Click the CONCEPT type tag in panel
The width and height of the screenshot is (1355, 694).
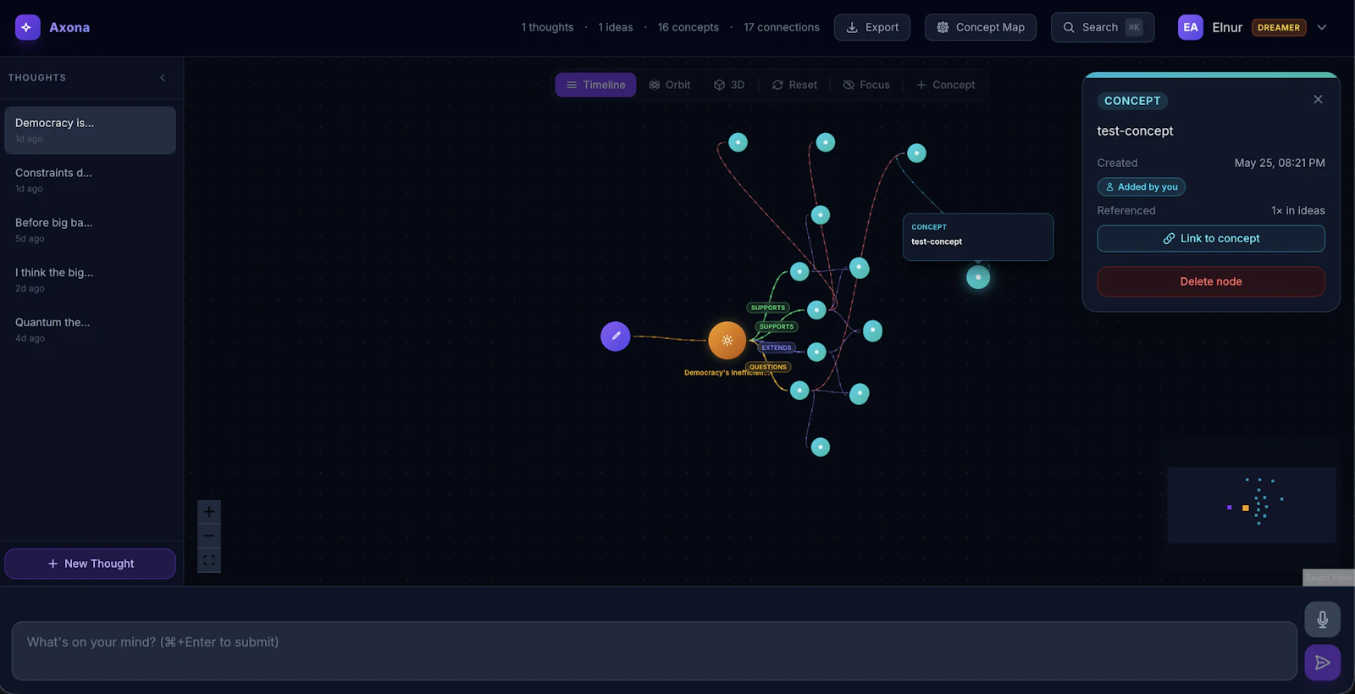(x=1132, y=101)
